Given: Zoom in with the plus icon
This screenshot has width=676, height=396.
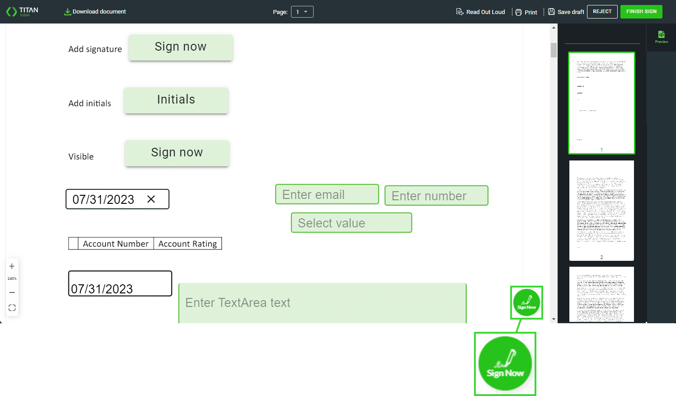Looking at the screenshot, I should click(x=12, y=266).
